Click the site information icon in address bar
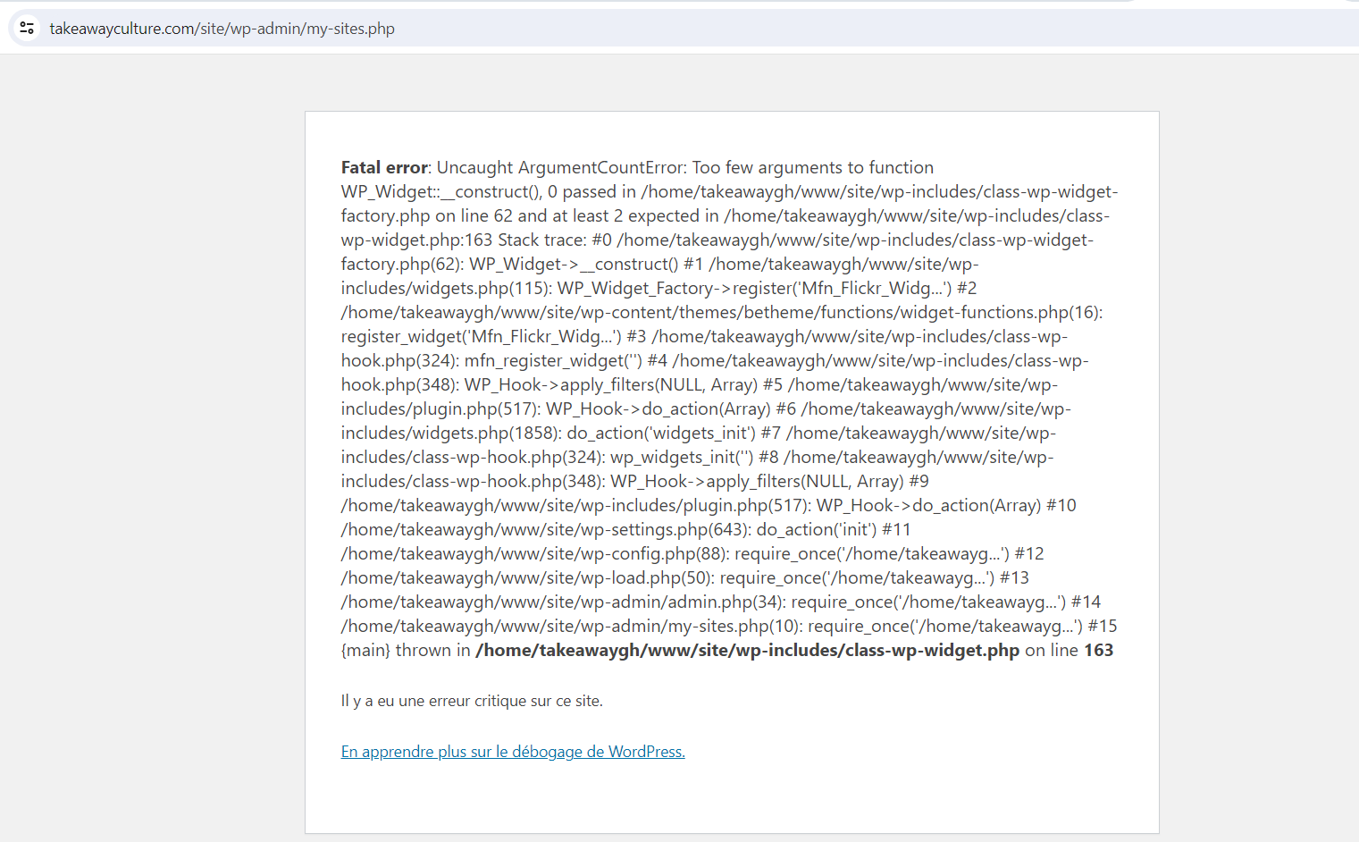The image size is (1359, 842). pos(27,29)
